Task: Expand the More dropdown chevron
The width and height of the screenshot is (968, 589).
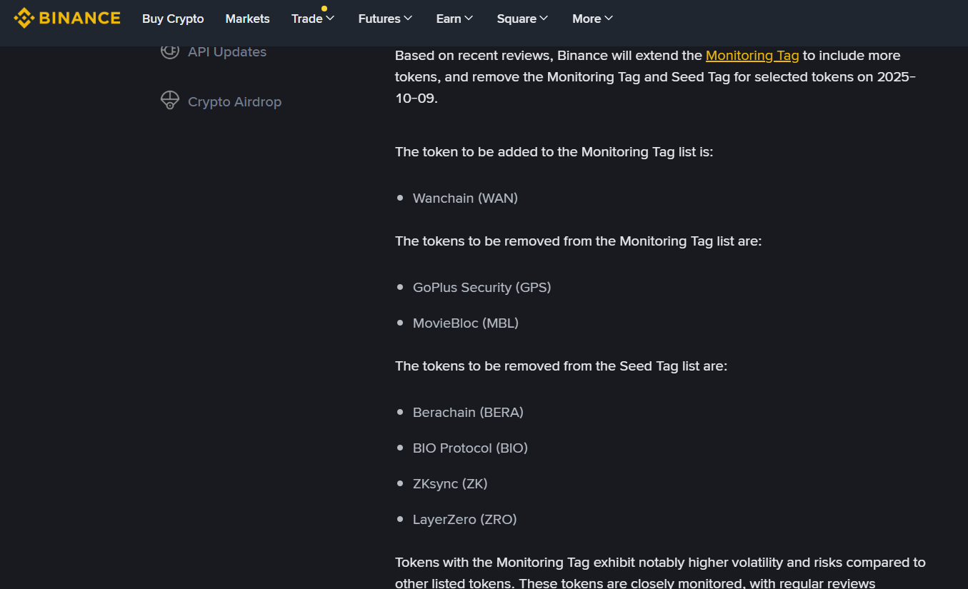Action: (609, 19)
